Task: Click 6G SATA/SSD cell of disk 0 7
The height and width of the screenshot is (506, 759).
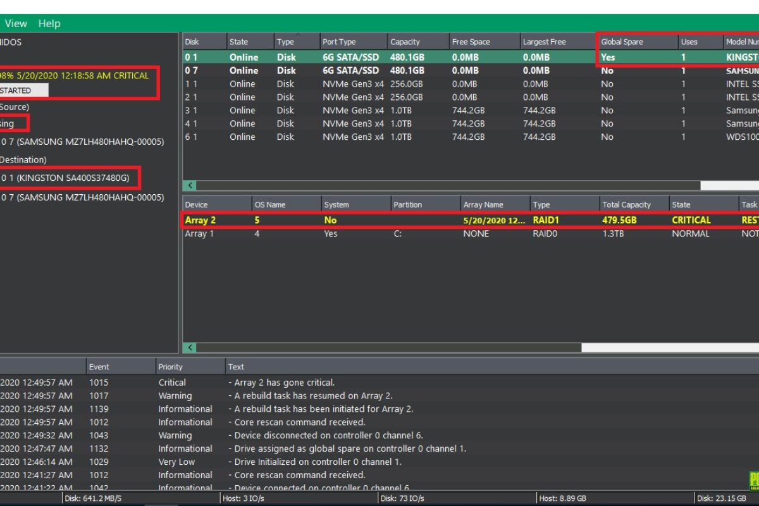Action: tap(350, 70)
